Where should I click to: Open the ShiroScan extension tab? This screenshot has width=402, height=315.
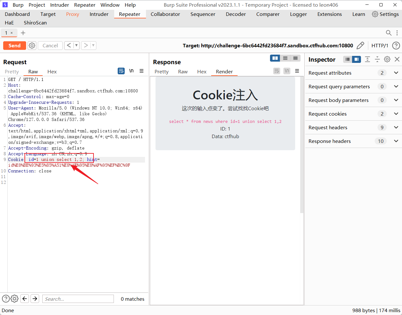35,23
